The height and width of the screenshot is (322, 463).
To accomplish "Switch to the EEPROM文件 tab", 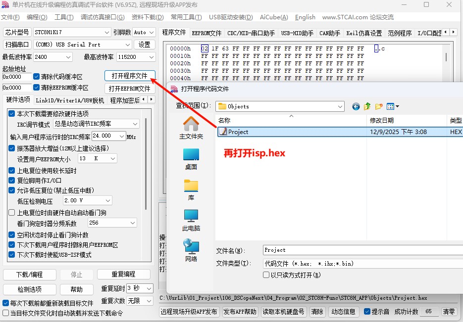I will 206,33.
